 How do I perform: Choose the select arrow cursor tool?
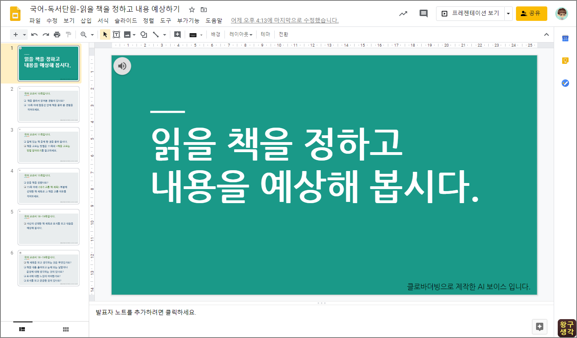click(x=105, y=35)
